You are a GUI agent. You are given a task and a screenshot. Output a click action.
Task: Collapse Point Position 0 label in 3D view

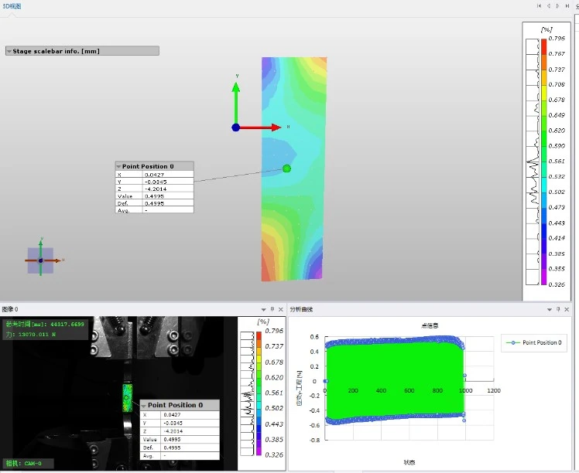point(118,166)
